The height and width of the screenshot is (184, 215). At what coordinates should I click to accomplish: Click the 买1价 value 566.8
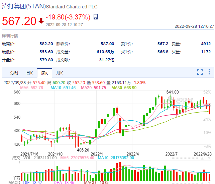click(163, 52)
